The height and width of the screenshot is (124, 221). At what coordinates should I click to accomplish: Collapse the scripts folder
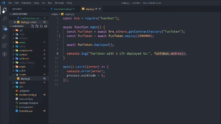point(29,75)
